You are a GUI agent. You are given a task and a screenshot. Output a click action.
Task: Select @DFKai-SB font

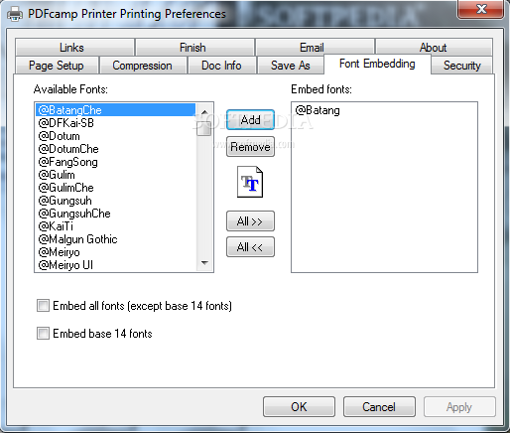click(116, 123)
